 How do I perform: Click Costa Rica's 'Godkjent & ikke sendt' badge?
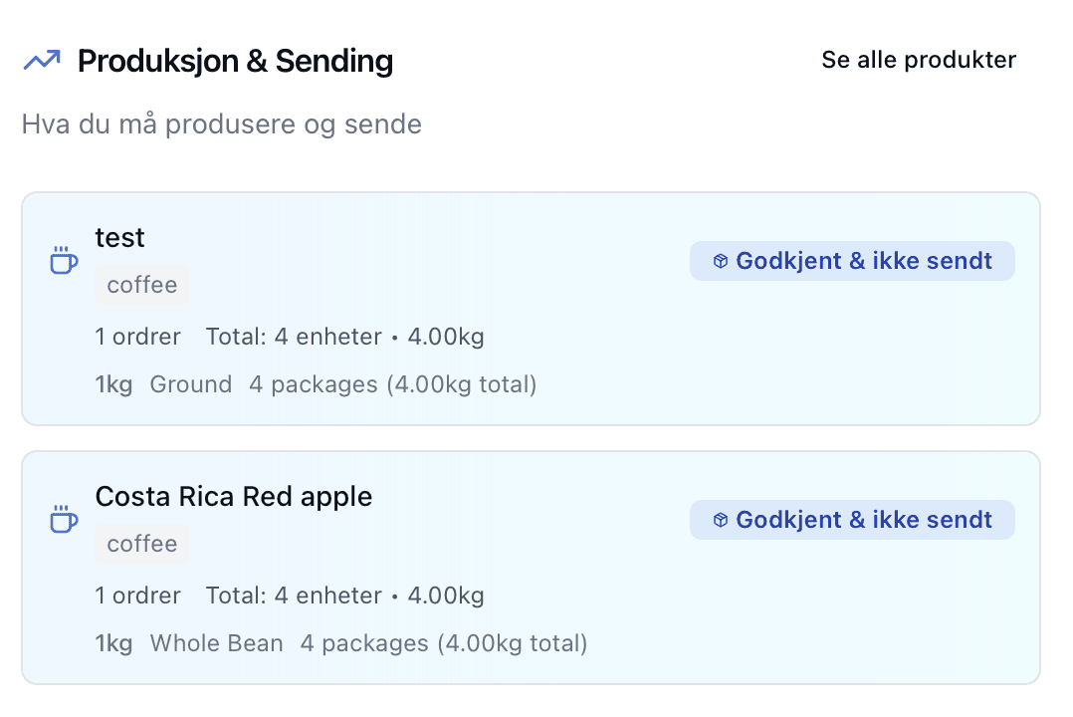[852, 520]
